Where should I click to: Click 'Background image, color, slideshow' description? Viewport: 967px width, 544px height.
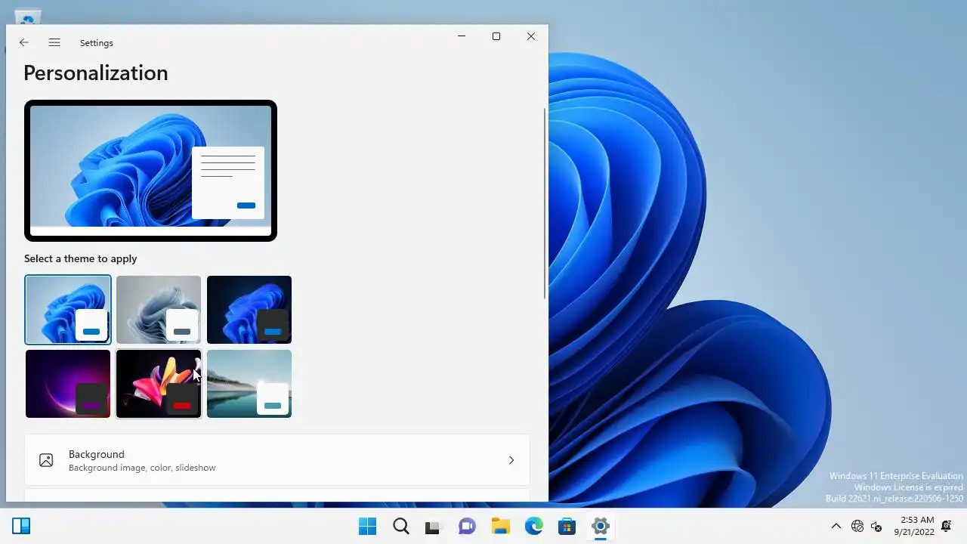pos(142,468)
